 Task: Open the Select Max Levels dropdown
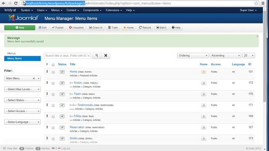(x=22, y=89)
